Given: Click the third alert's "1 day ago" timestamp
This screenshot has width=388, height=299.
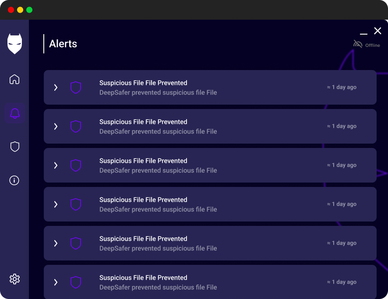Looking at the screenshot, I should [342, 165].
